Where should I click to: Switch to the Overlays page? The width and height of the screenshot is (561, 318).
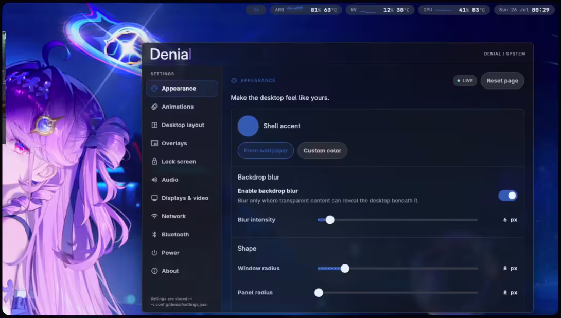click(182, 143)
